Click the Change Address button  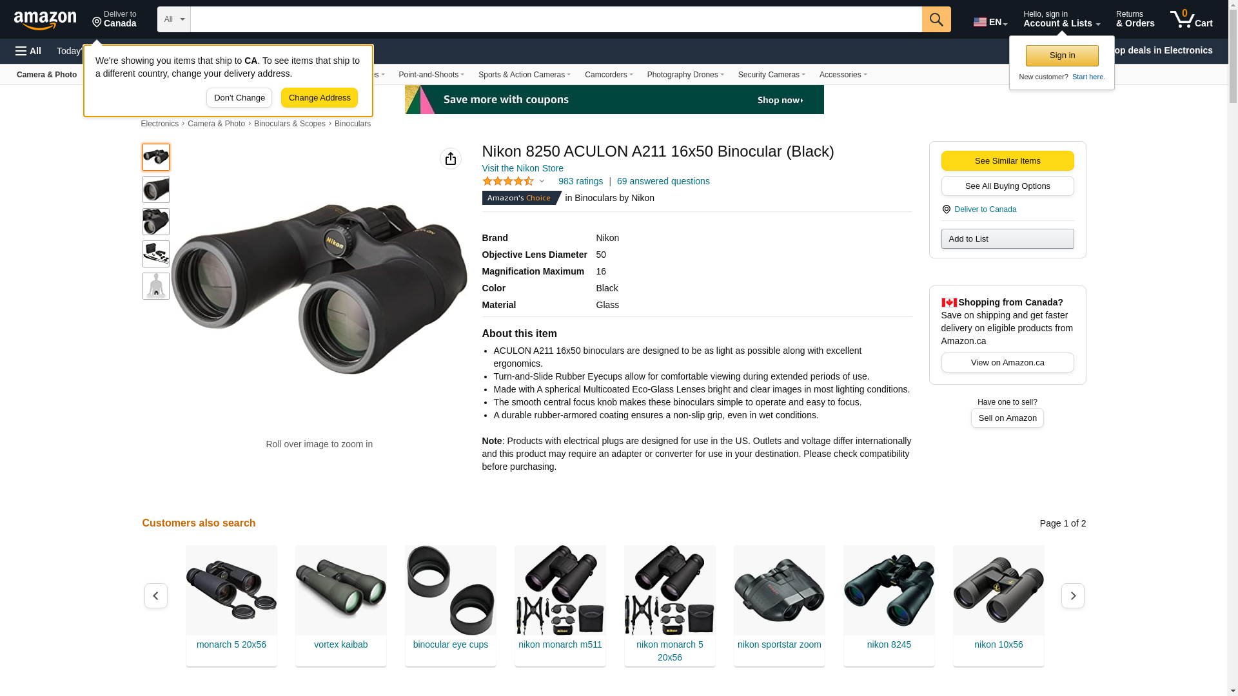320,98
